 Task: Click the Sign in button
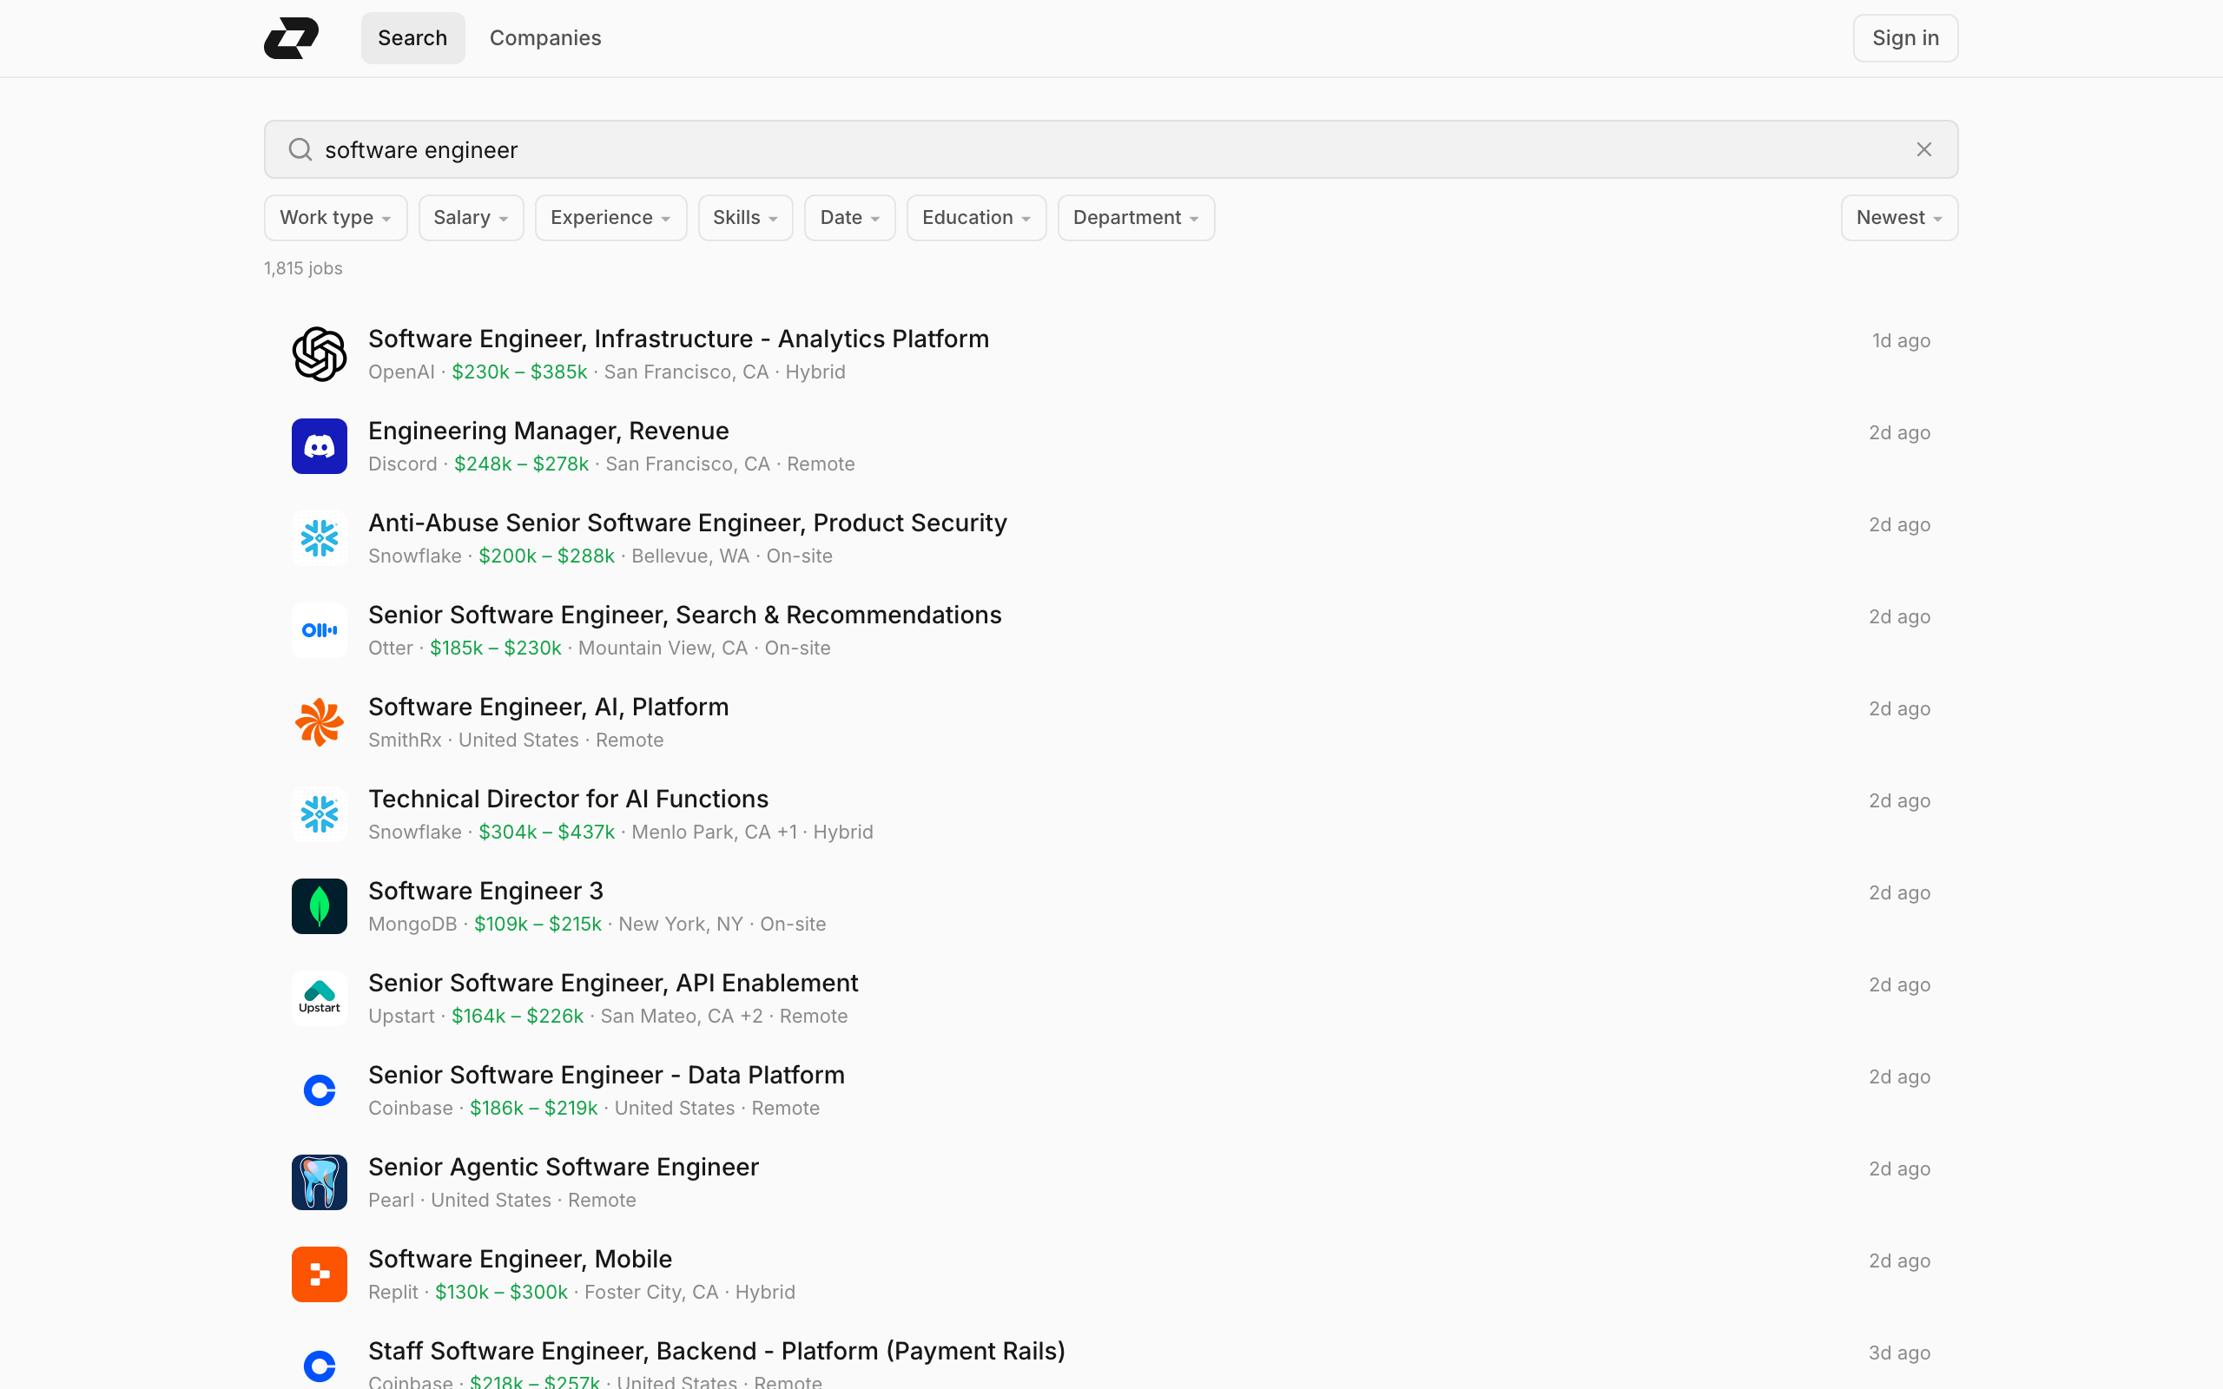pos(1904,37)
